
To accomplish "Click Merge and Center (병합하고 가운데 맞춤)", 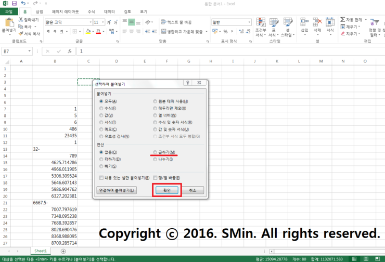I will coord(182,31).
